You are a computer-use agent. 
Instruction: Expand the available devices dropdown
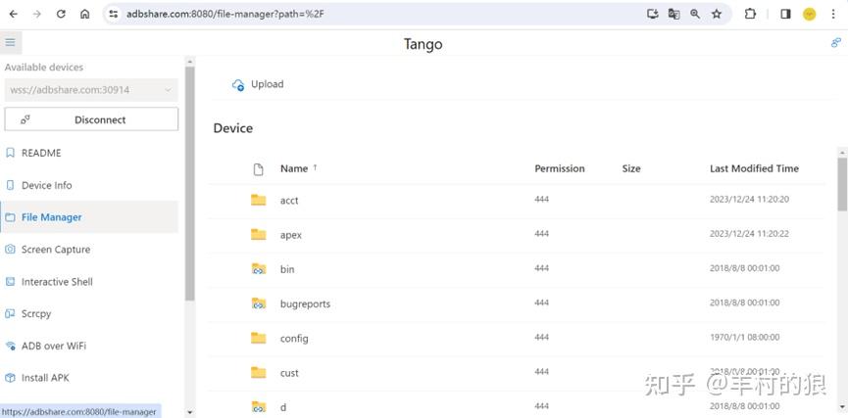[90, 90]
